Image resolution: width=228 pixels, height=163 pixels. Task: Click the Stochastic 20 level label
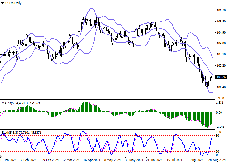tap(218, 152)
